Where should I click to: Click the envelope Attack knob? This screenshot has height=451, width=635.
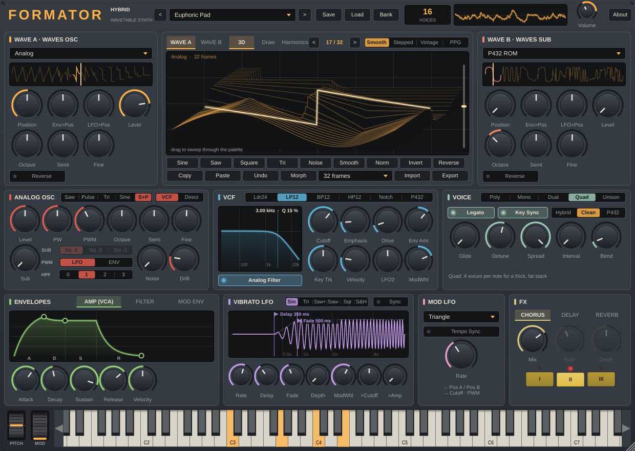pyautogui.click(x=26, y=380)
